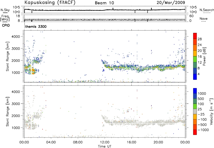Click the red top segment of Power colorbar

pos(195,36)
